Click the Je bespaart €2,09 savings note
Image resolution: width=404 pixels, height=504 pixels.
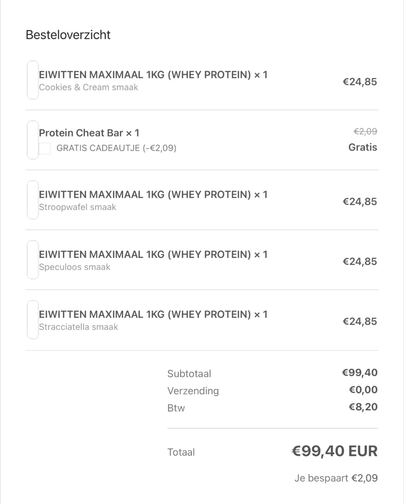tap(336, 478)
